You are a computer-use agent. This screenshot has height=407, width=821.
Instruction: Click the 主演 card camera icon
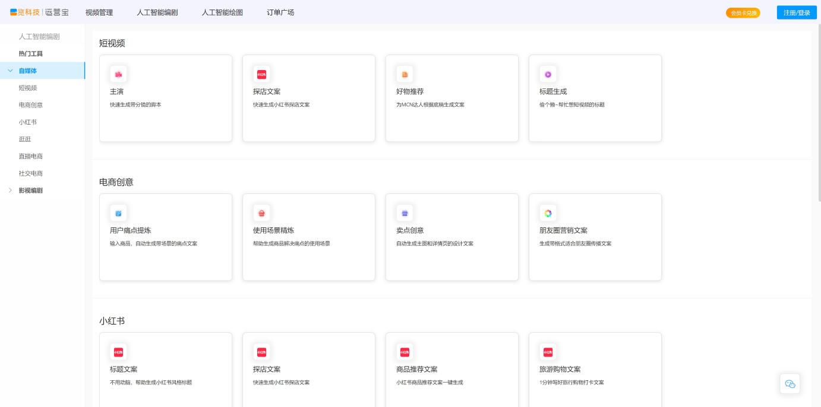coord(118,74)
